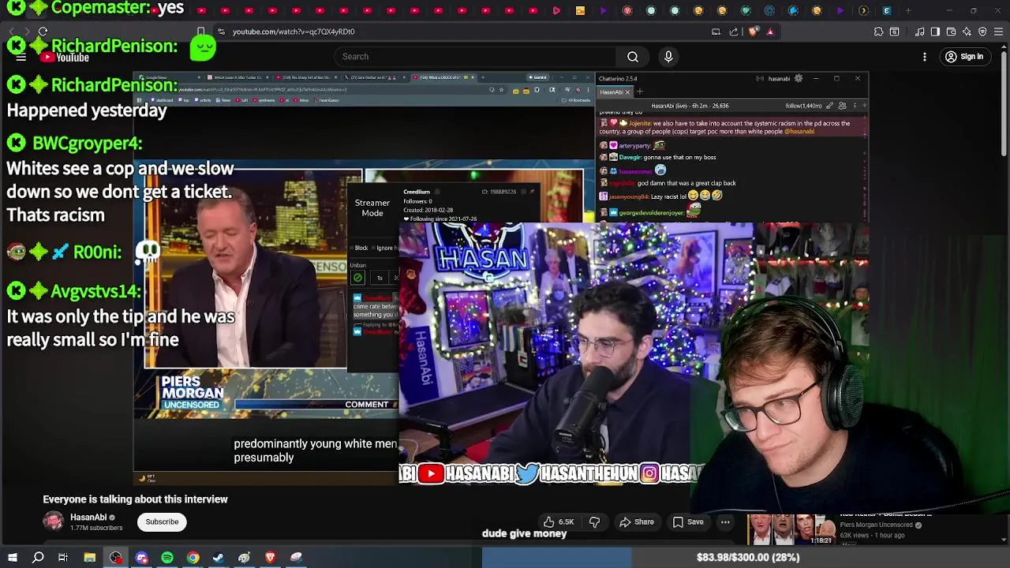The image size is (1010, 568).
Task: Click the video title 'Everyone is talking about this interview'
Action: 135,499
